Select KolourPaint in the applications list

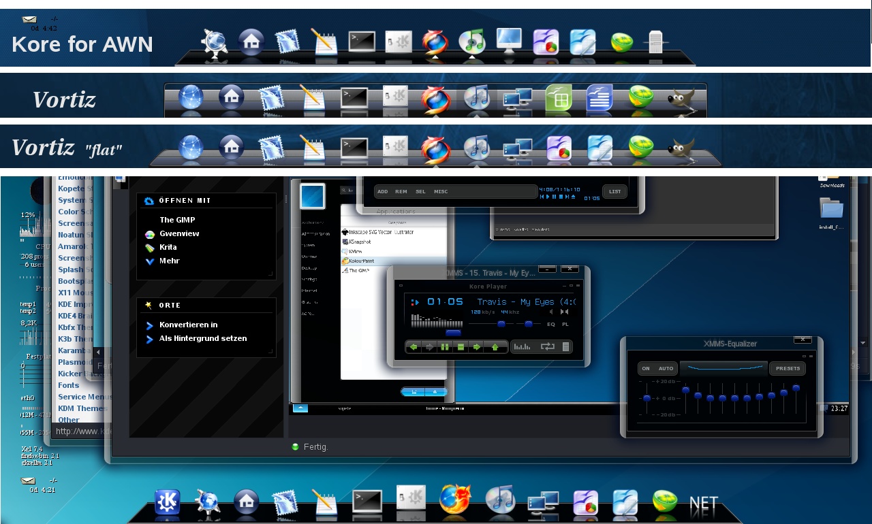(394, 261)
